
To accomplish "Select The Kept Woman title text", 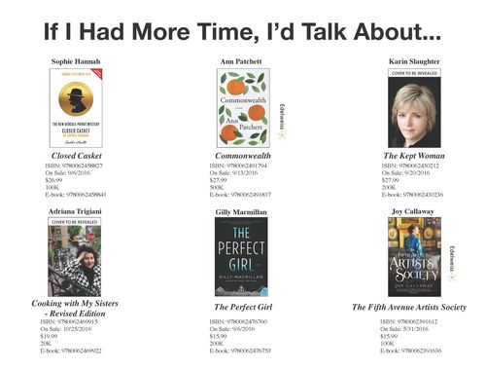I will (414, 156).
